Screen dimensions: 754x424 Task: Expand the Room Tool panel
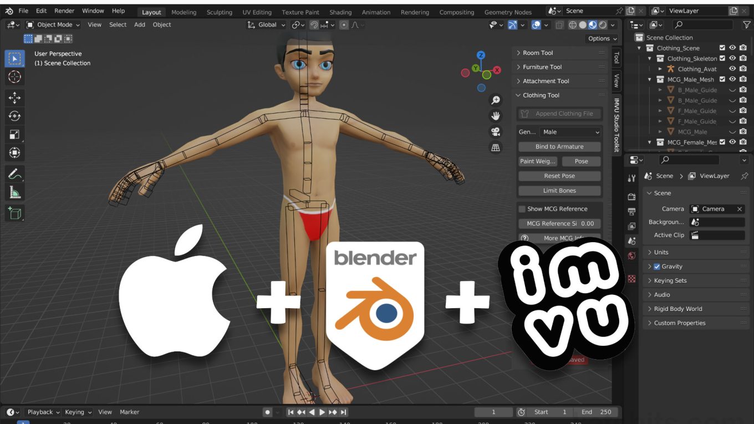click(560, 53)
